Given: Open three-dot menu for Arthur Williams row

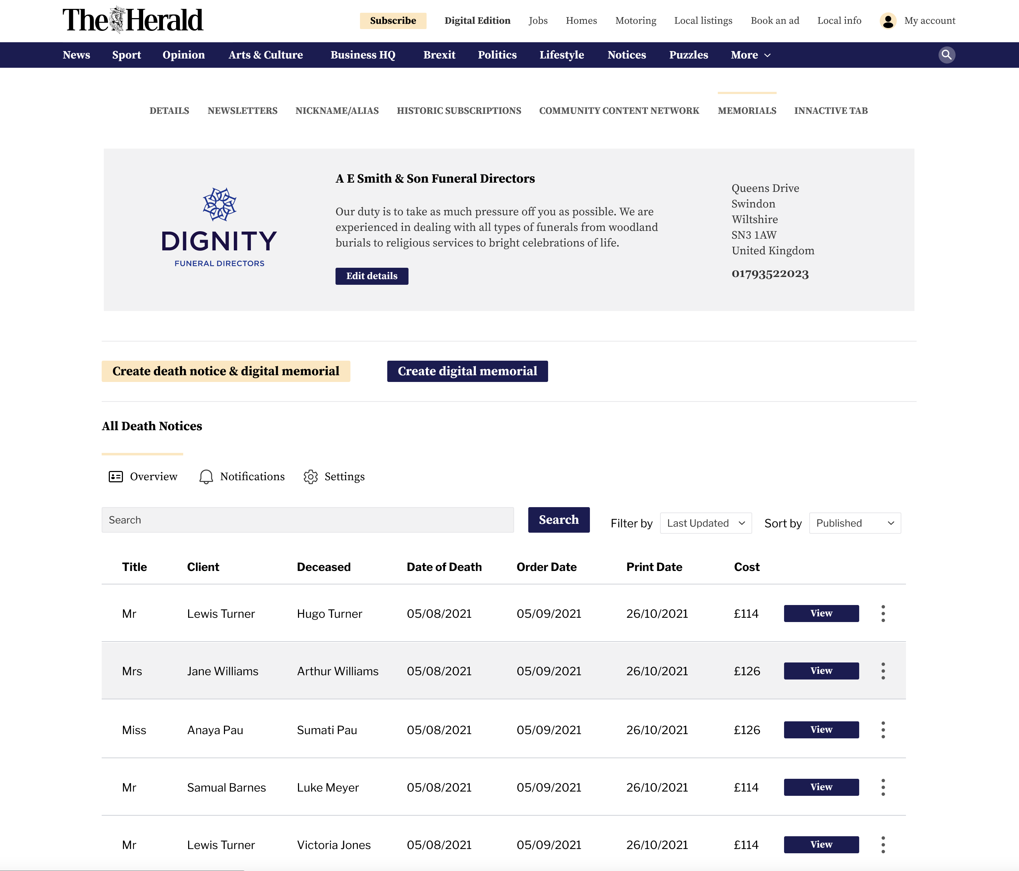Looking at the screenshot, I should pyautogui.click(x=883, y=671).
